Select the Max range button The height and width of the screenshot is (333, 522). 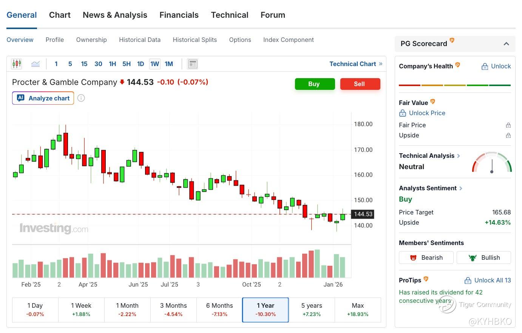[358, 310]
